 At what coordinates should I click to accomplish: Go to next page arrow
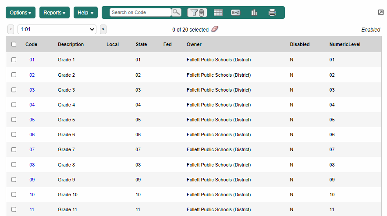tap(103, 29)
